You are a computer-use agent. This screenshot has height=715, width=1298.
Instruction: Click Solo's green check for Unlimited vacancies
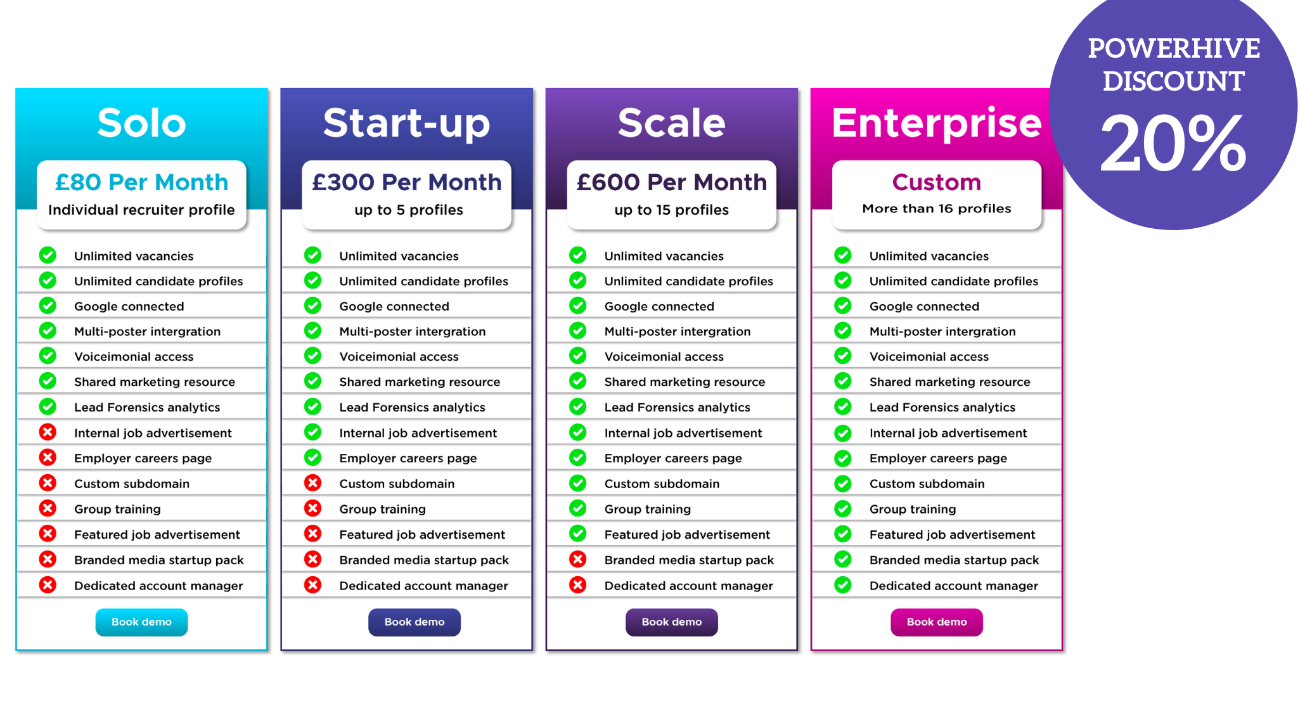coord(48,255)
